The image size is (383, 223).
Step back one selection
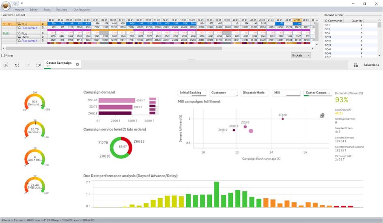click(17, 65)
